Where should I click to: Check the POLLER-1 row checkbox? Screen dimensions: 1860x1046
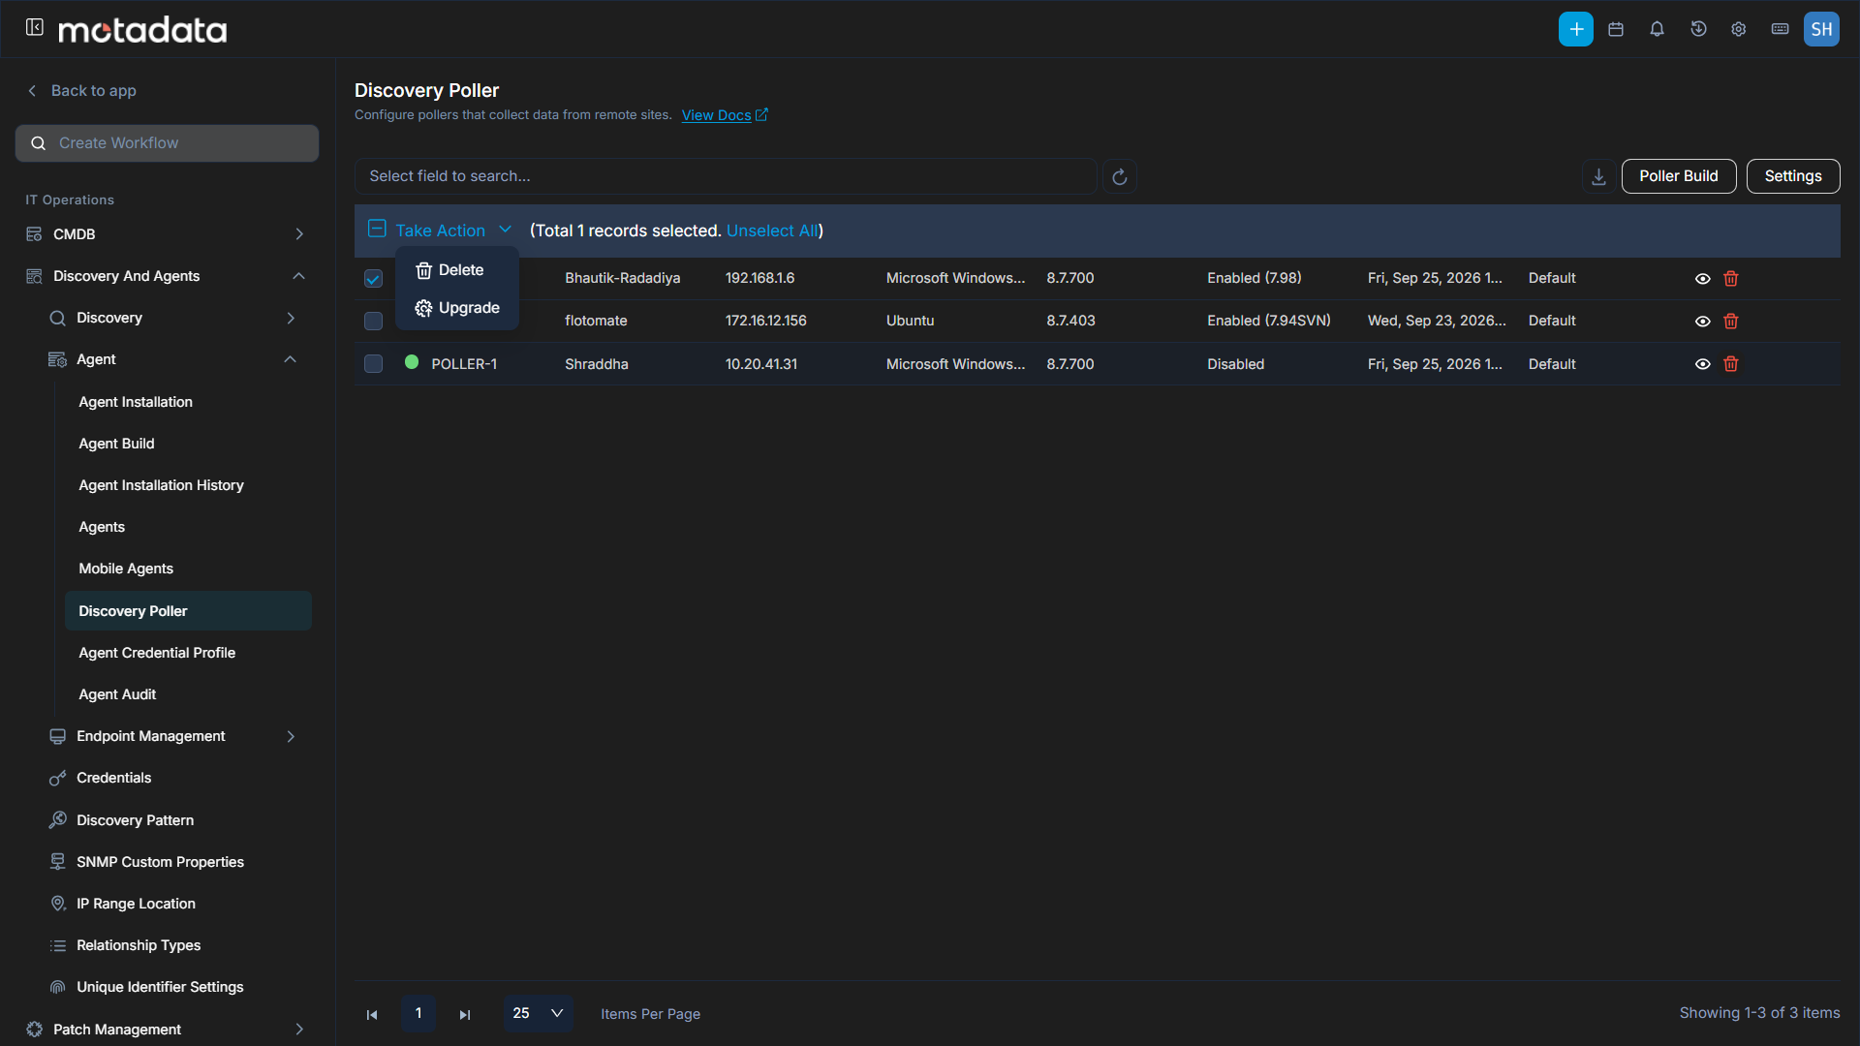coord(373,364)
